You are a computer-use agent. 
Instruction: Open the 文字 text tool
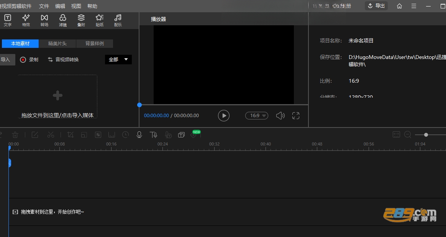[8, 20]
